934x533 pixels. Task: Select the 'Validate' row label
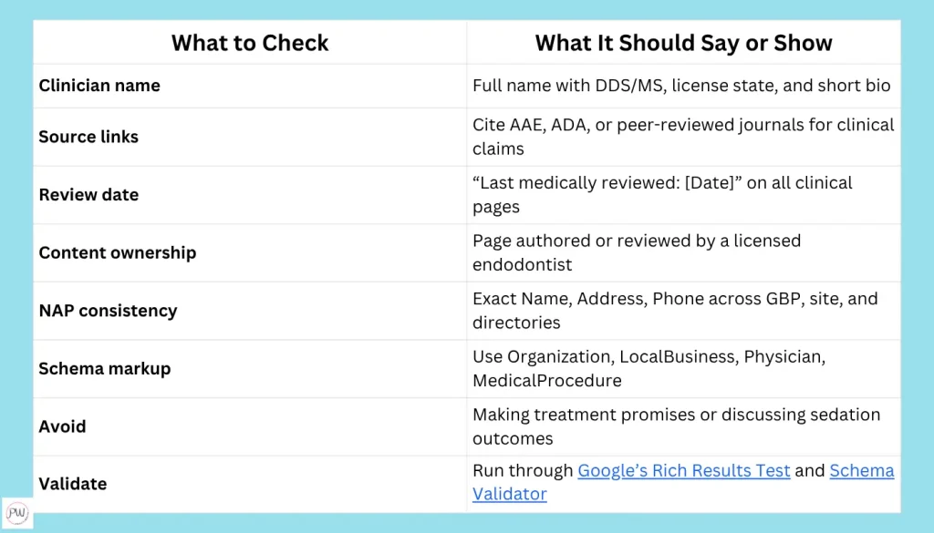[72, 484]
